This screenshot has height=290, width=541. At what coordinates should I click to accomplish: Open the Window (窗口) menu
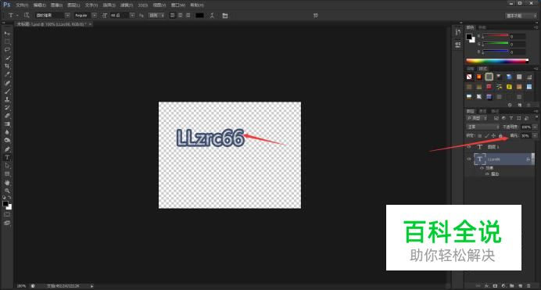[x=177, y=5]
